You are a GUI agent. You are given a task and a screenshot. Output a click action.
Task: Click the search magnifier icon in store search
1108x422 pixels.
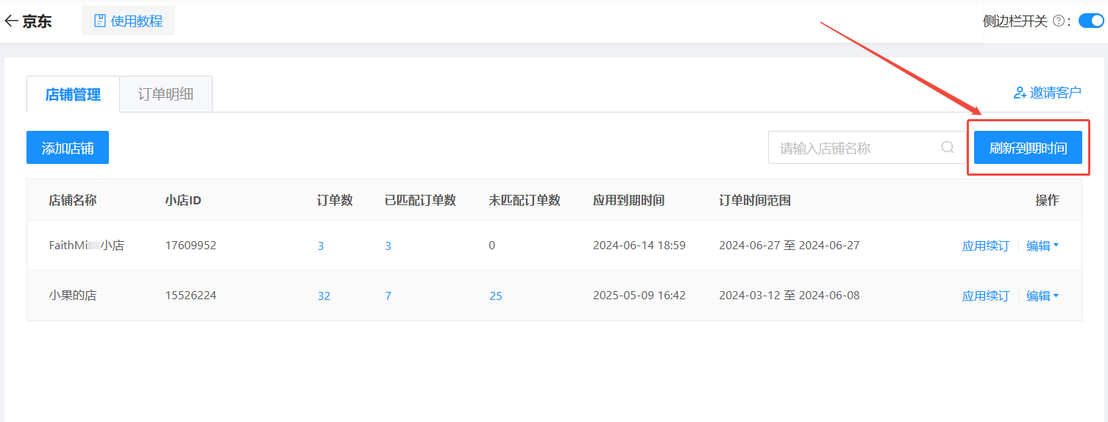point(948,148)
